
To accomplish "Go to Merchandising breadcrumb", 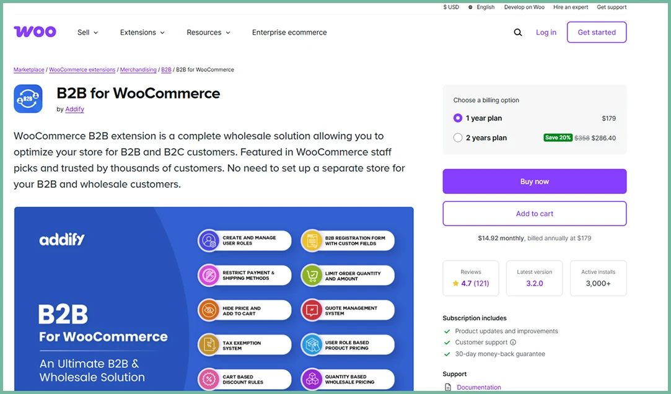I will coord(138,70).
